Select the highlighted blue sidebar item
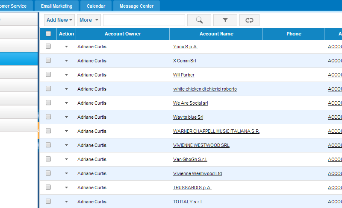Screen dimensions: 342x208 tap(19, 59)
